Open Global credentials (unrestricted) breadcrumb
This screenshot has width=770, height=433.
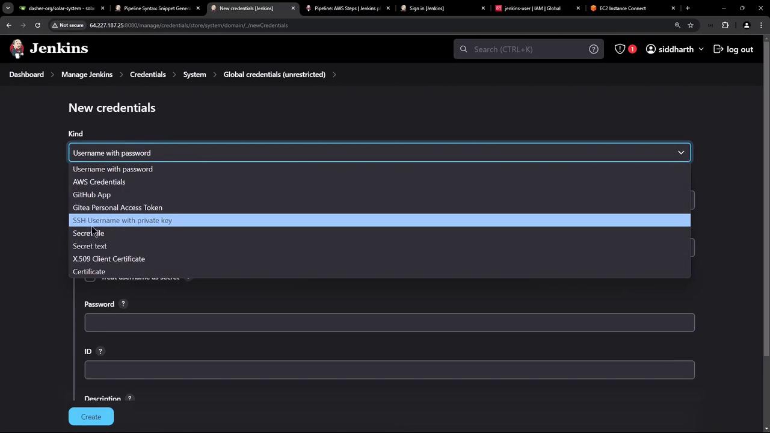tap(274, 75)
